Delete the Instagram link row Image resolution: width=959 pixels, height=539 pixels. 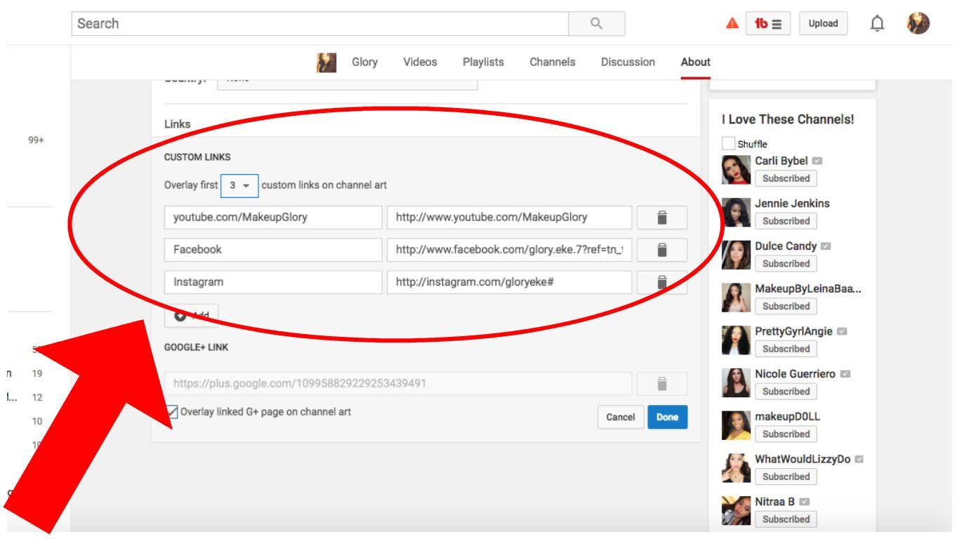point(661,282)
